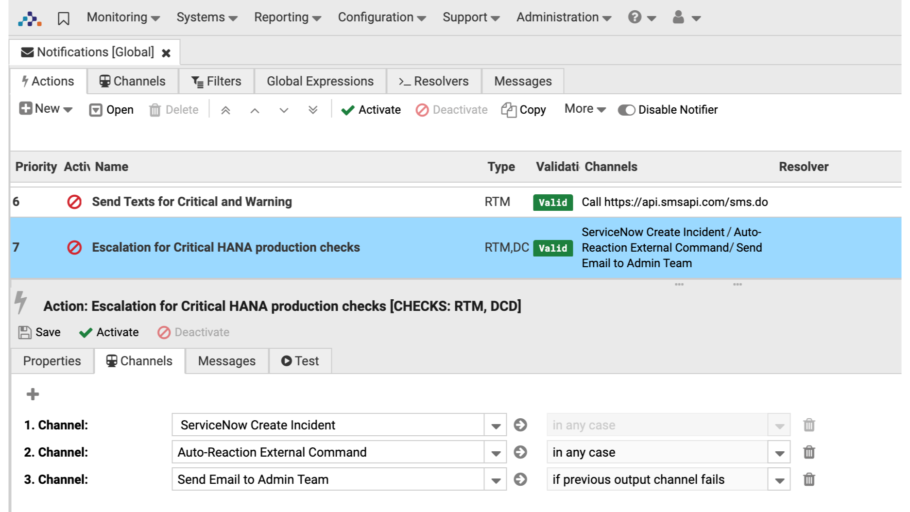This screenshot has width=910, height=512.
Task: Open the Systems menu
Action: point(207,17)
